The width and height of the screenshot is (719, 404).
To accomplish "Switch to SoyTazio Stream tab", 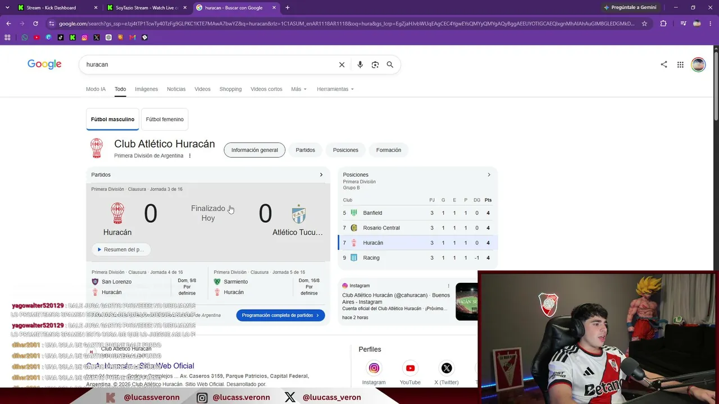I will click(x=147, y=8).
